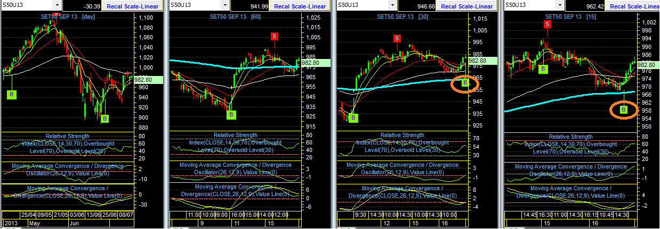This screenshot has height=229, width=660.
Task: Click Recal Scale-Linear button above day chart
Action: [132, 6]
